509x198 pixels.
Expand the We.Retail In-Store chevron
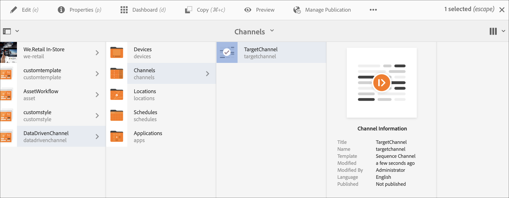tap(97, 53)
